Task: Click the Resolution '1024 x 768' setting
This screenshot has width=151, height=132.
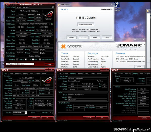Action: click(105, 56)
